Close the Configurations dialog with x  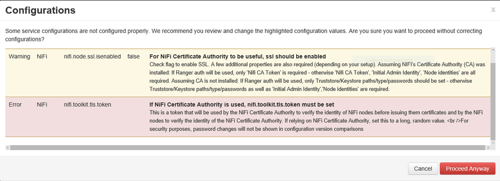coord(493,10)
